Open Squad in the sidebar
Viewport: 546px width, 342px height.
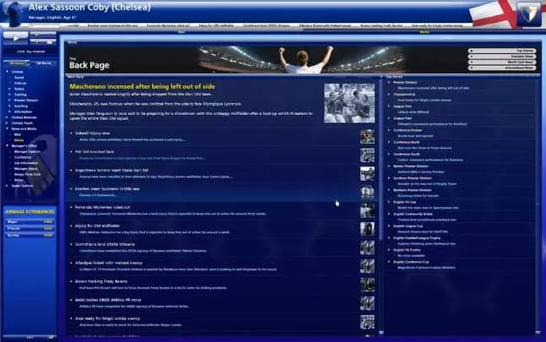[x=19, y=78]
